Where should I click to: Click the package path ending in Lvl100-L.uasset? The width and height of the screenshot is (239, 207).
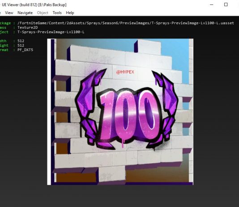coord(126,23)
